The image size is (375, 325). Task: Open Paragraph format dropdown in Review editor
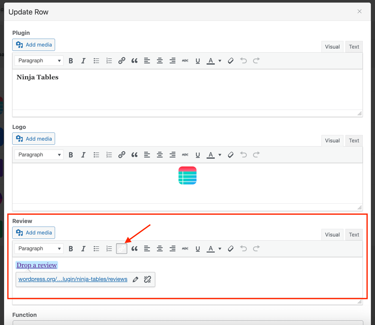tap(39, 249)
